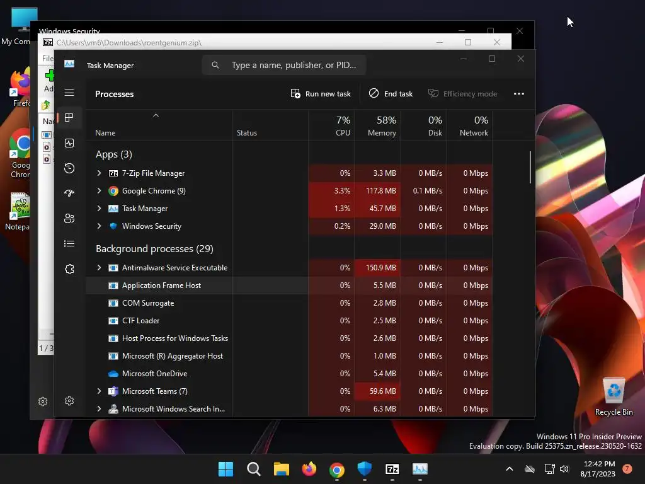Open the Performance sidebar icon
The image size is (645, 484).
point(69,143)
